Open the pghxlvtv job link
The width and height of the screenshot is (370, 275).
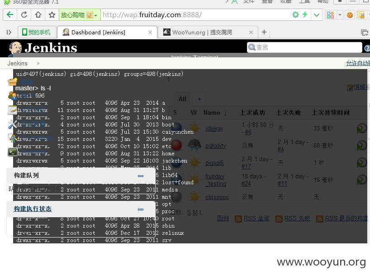pyautogui.click(x=215, y=146)
